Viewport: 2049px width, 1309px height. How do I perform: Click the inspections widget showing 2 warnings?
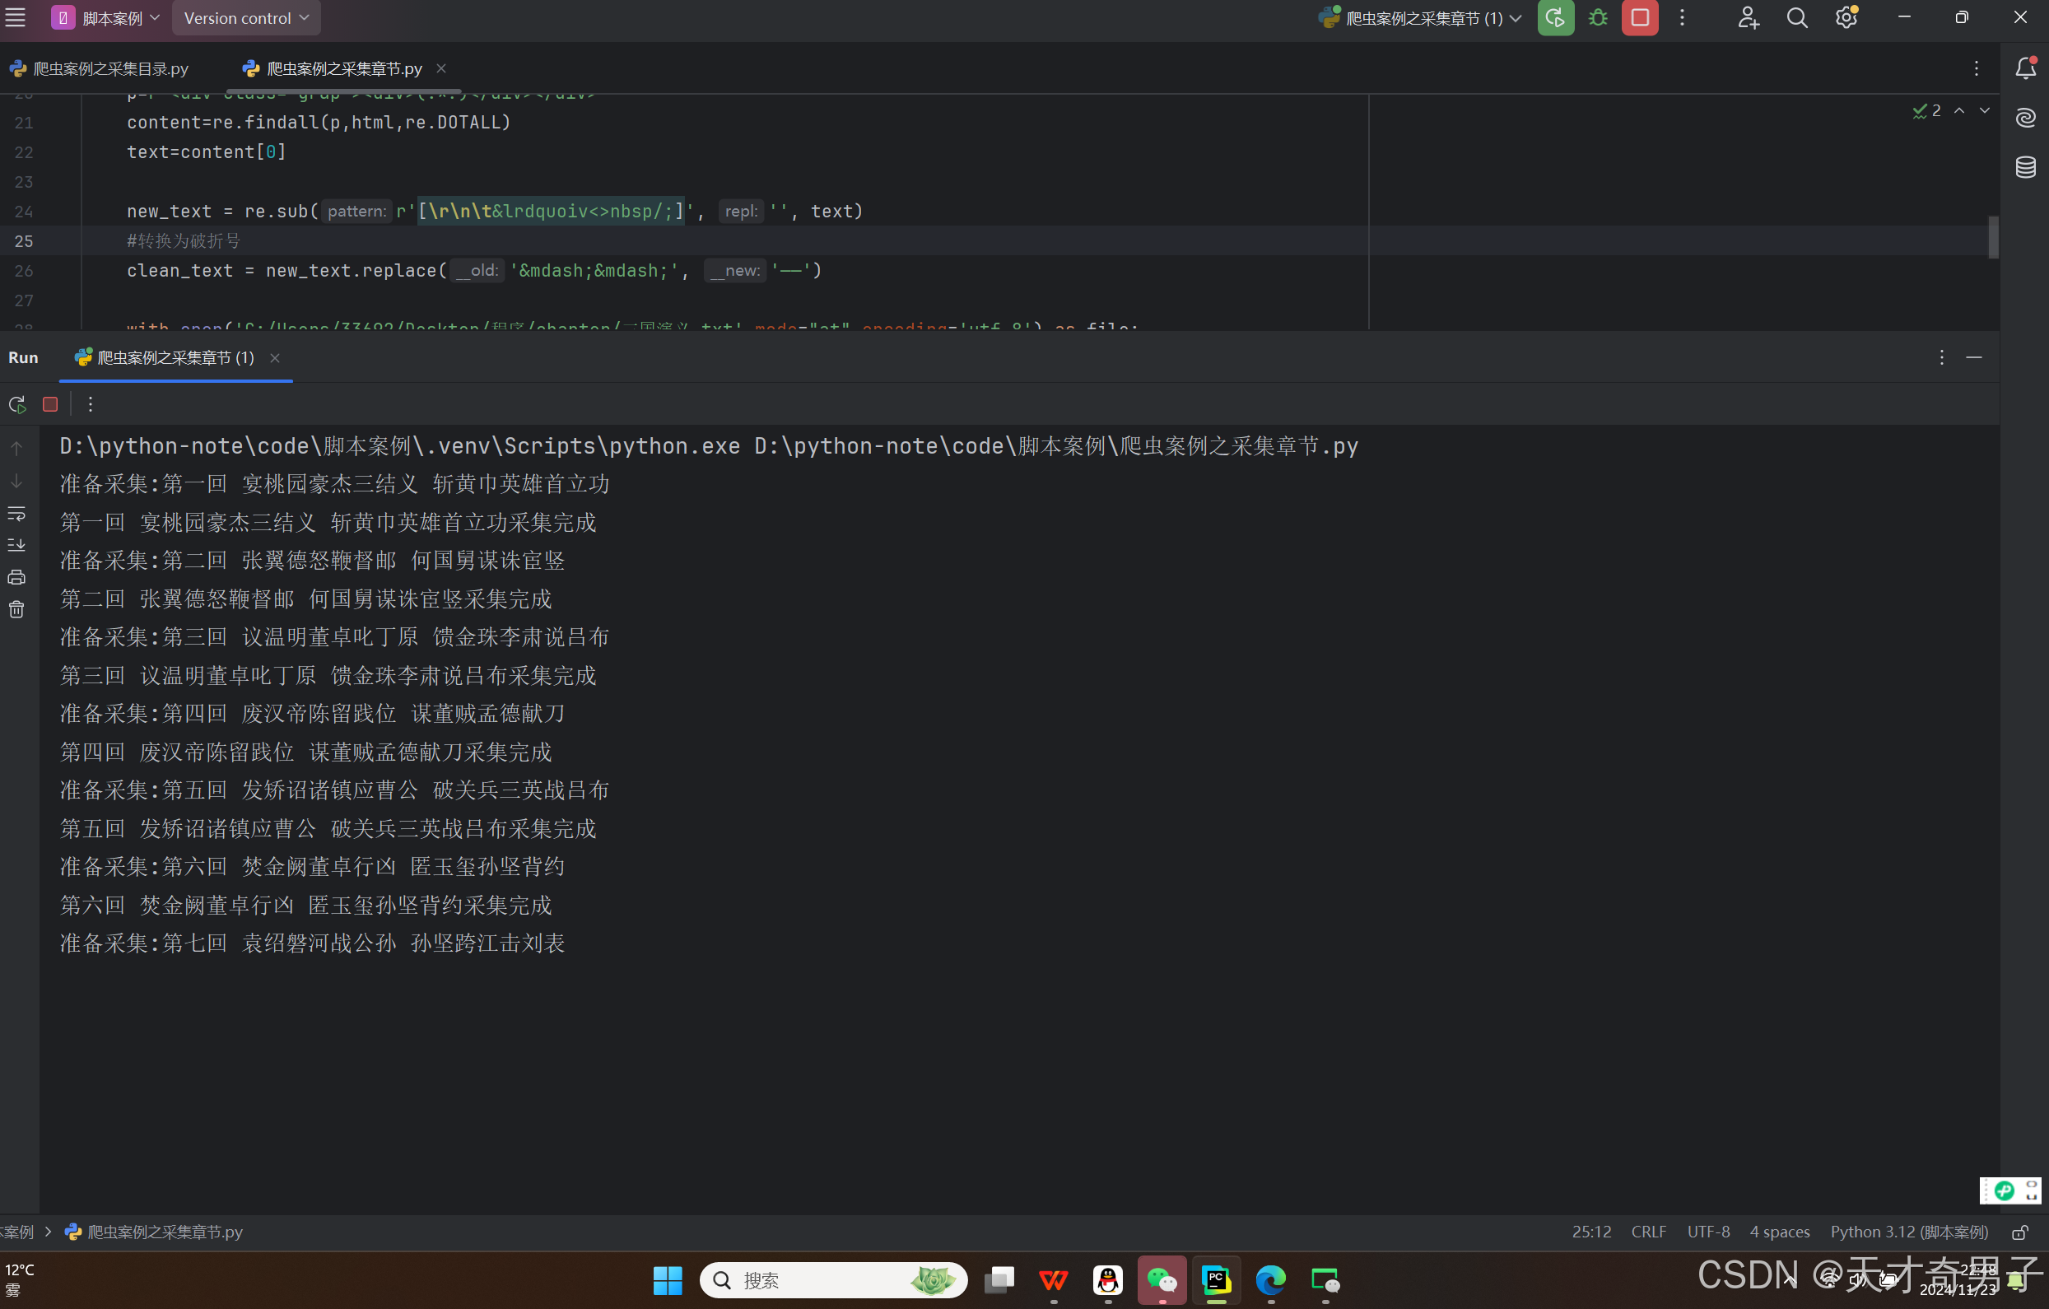1926,110
